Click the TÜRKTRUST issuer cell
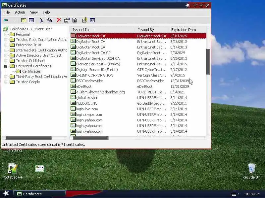265x198 pixels. pos(152,92)
